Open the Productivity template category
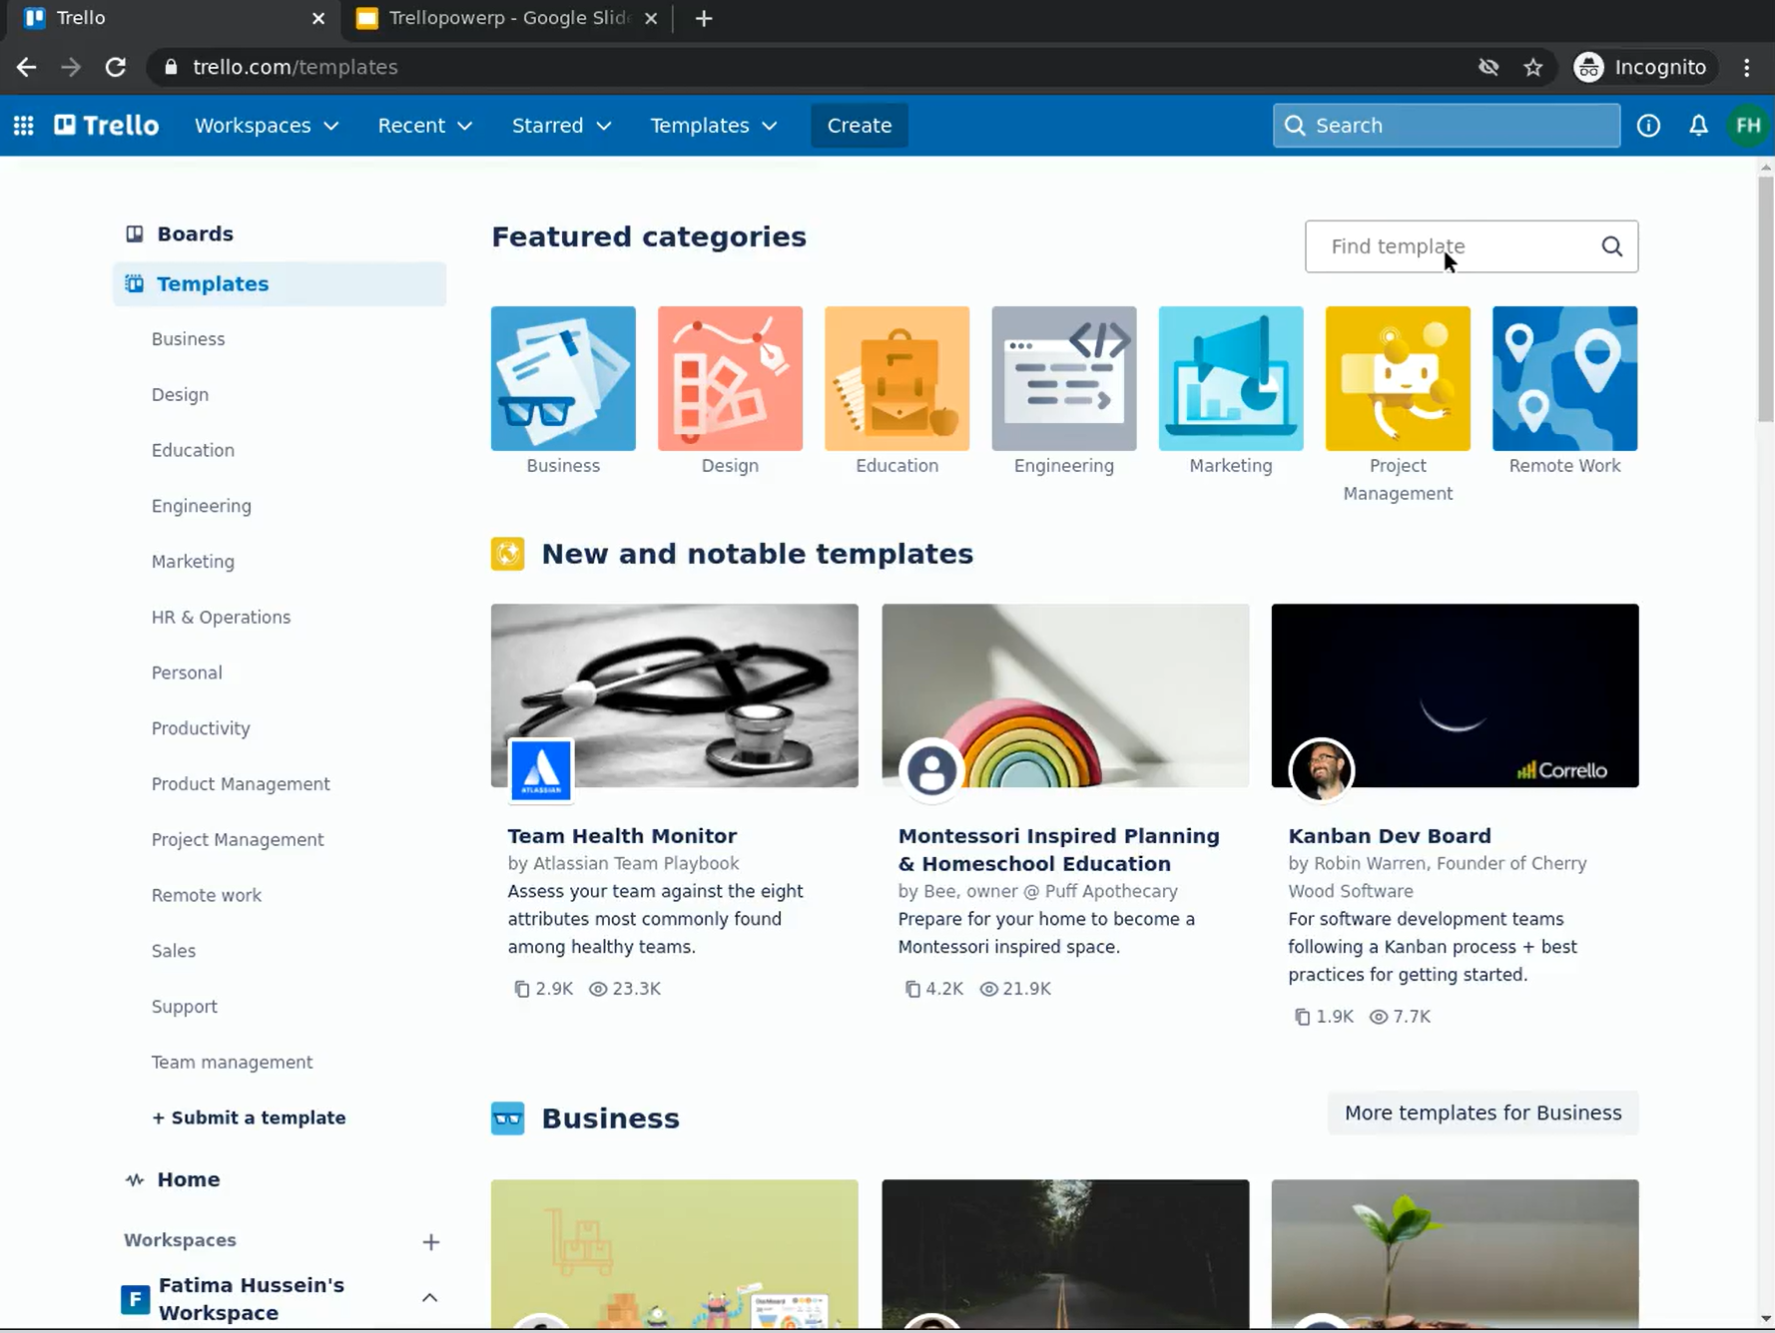The width and height of the screenshot is (1775, 1333). (201, 728)
